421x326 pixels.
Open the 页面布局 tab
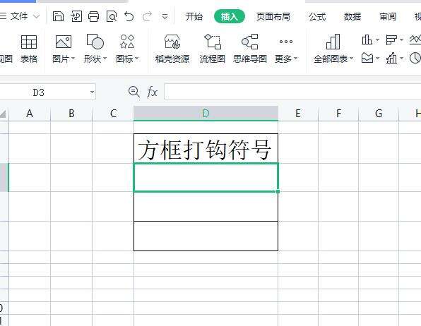point(273,17)
